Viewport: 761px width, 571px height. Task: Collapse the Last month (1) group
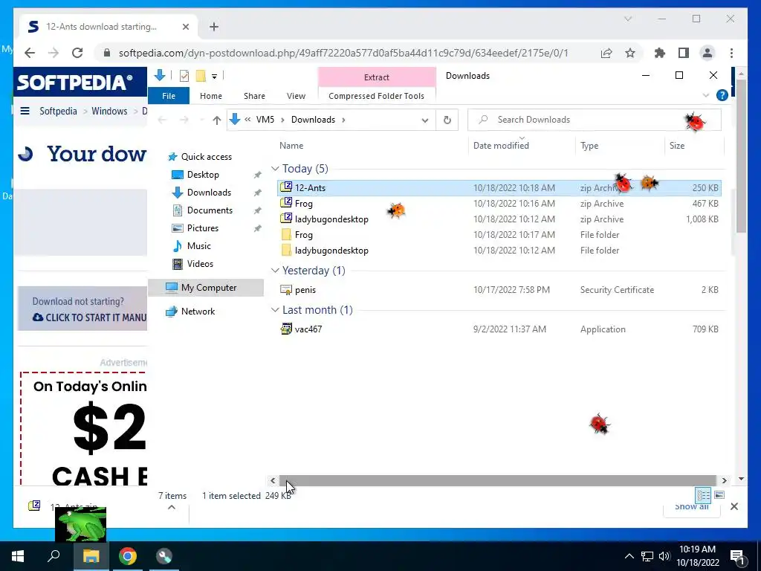tap(275, 310)
